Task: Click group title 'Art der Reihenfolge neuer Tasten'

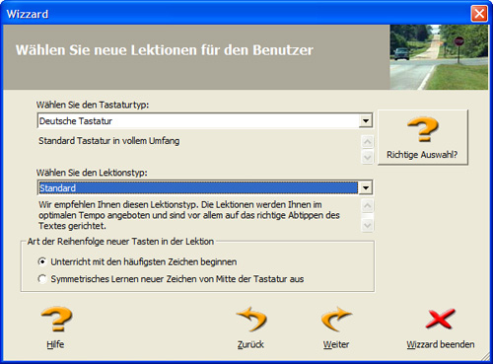Action: [120, 242]
